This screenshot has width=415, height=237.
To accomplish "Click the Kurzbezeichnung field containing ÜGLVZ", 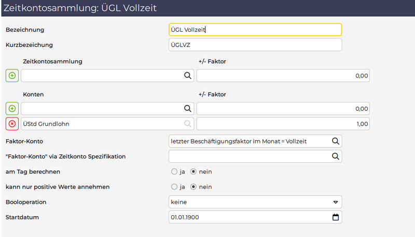I will point(255,45).
